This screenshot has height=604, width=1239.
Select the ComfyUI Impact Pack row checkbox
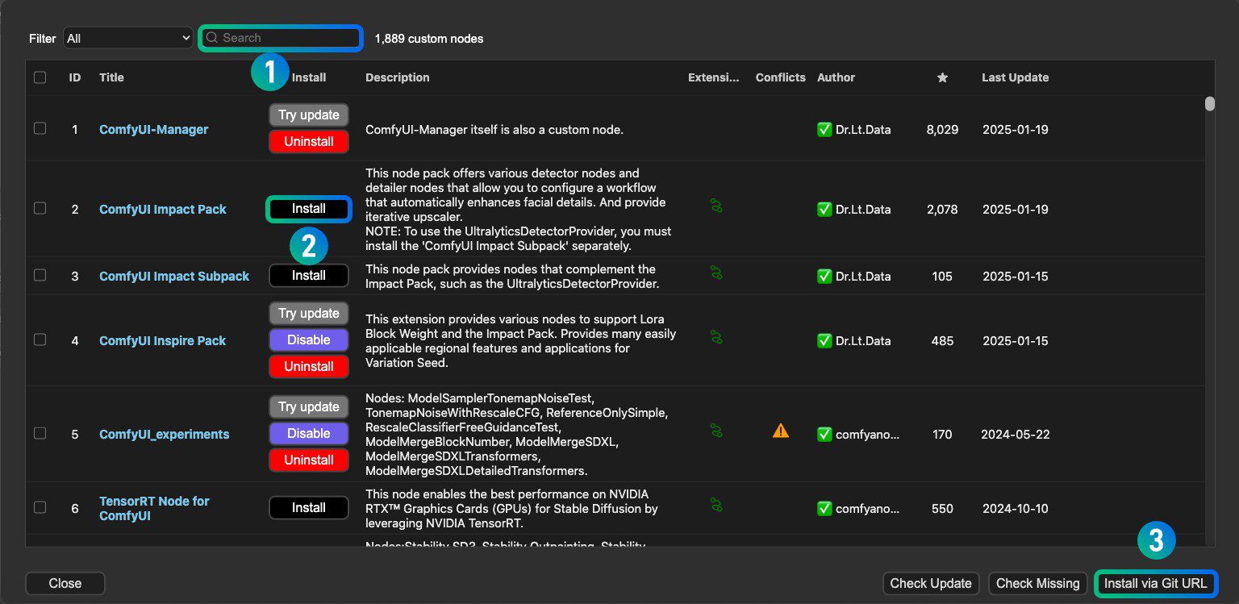click(x=40, y=208)
